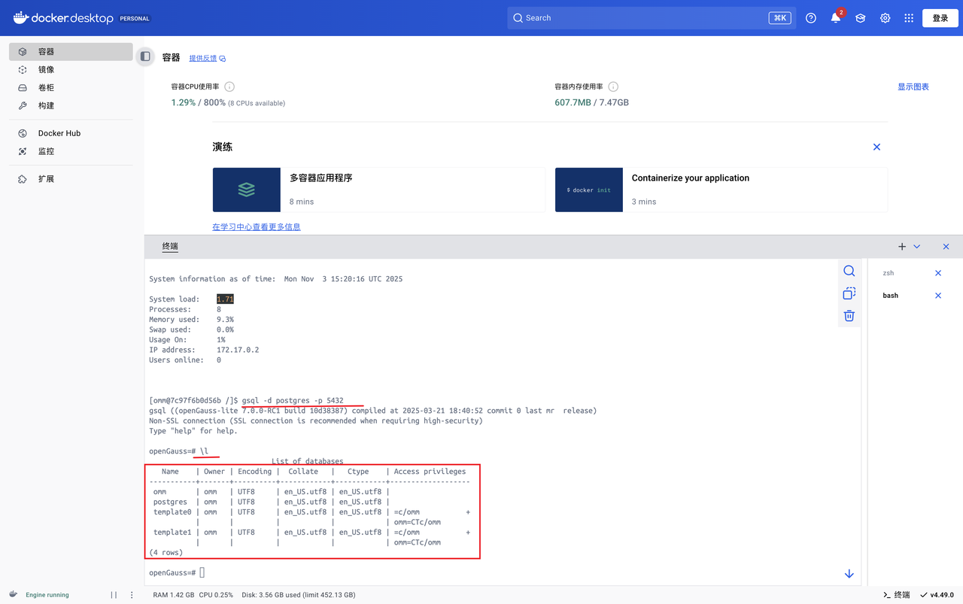Jump to terminal bottom with down arrow
The height and width of the screenshot is (604, 963).
point(849,574)
